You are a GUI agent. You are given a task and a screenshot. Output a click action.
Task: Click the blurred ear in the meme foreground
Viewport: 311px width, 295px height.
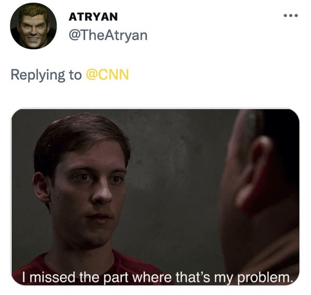coord(252,172)
